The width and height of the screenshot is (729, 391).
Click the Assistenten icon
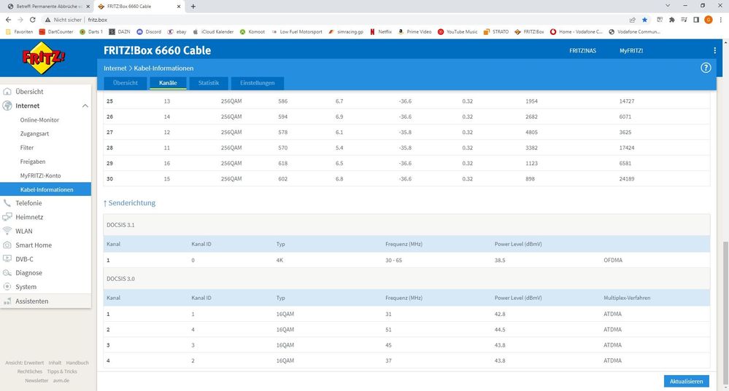7,301
